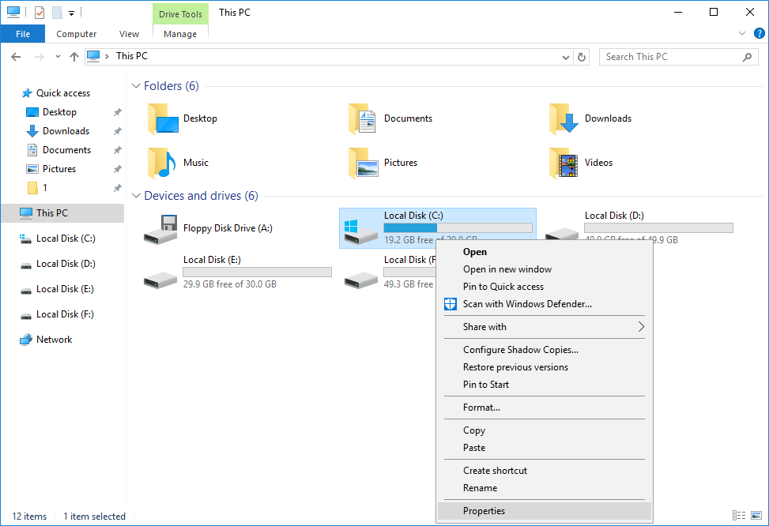Select Quick access in navigation pane
The image size is (769, 526).
[62, 93]
